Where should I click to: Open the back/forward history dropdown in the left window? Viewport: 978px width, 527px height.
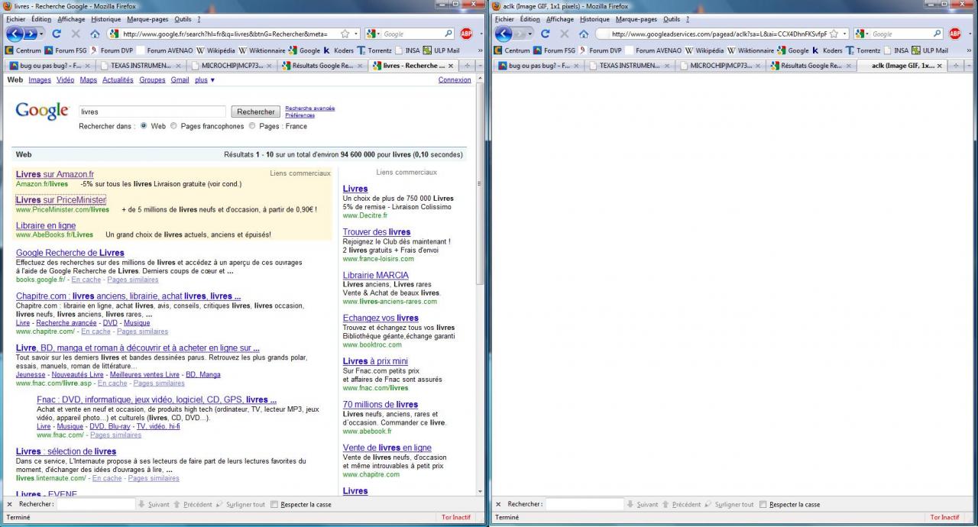41,34
